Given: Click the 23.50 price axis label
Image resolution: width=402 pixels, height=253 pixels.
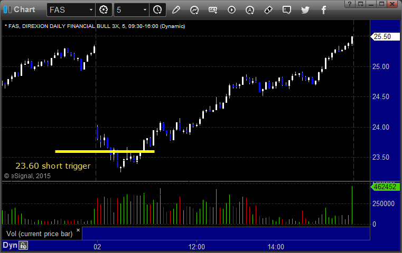Looking at the screenshot, I should (381, 157).
